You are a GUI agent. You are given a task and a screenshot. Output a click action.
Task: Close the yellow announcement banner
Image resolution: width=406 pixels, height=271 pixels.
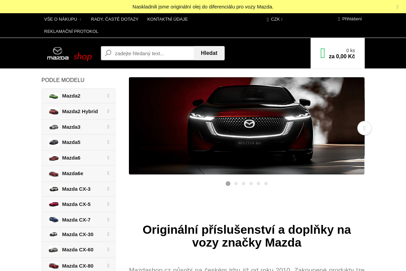[398, 6]
